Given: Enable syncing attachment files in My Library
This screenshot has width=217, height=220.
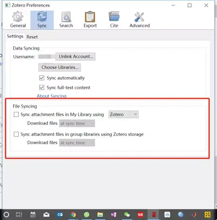Looking at the screenshot, I should pyautogui.click(x=16, y=114).
